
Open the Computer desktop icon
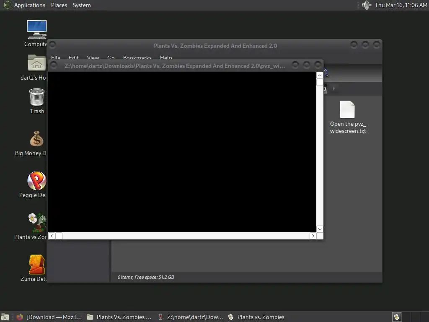point(37,30)
